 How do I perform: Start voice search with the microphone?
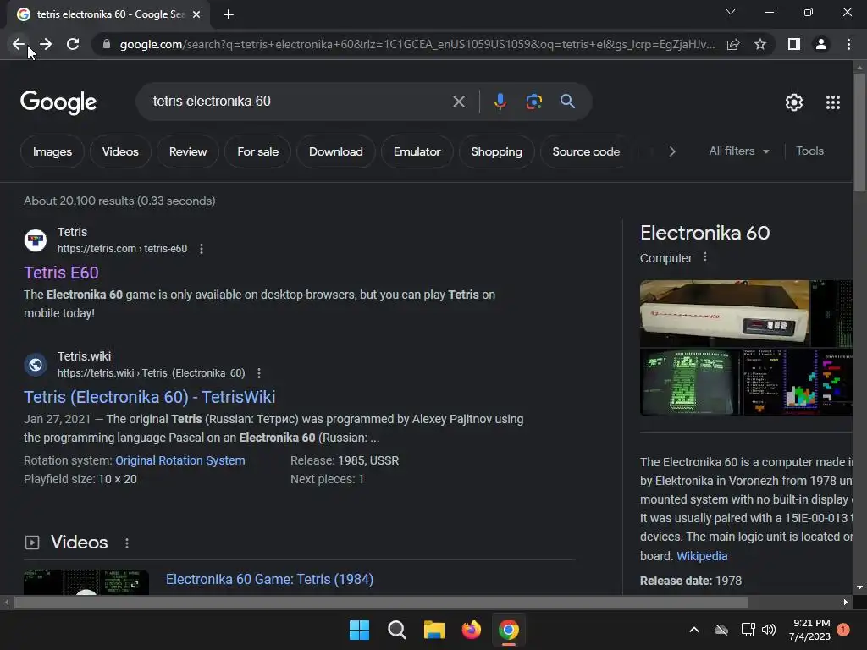click(x=500, y=102)
